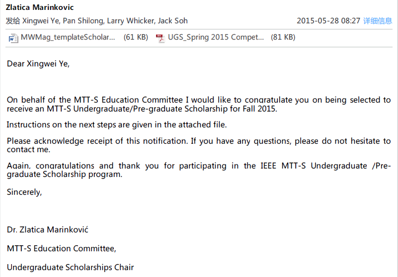The width and height of the screenshot is (398, 277).
Task: Click the "Sincerely," closing line
Action: pos(24,192)
